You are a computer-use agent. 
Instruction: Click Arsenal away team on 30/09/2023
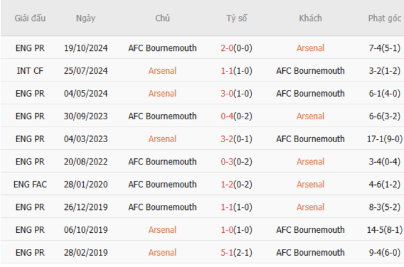[310, 116]
